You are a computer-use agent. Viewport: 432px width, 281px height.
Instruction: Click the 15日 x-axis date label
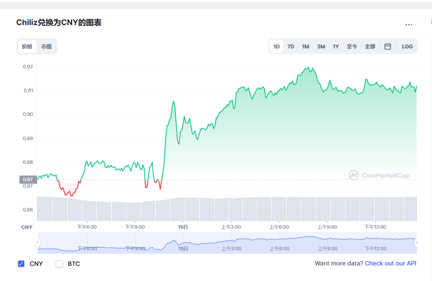pos(183,227)
